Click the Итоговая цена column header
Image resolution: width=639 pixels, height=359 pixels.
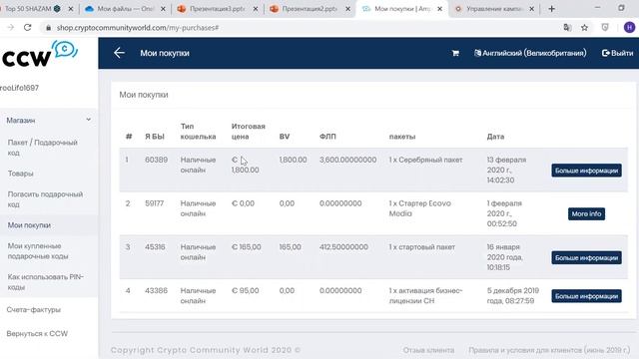[248, 131]
